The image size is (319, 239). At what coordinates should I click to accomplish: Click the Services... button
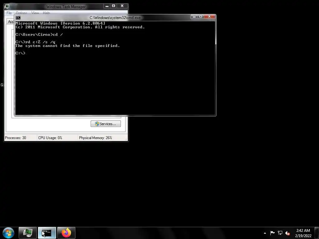pyautogui.click(x=106, y=124)
